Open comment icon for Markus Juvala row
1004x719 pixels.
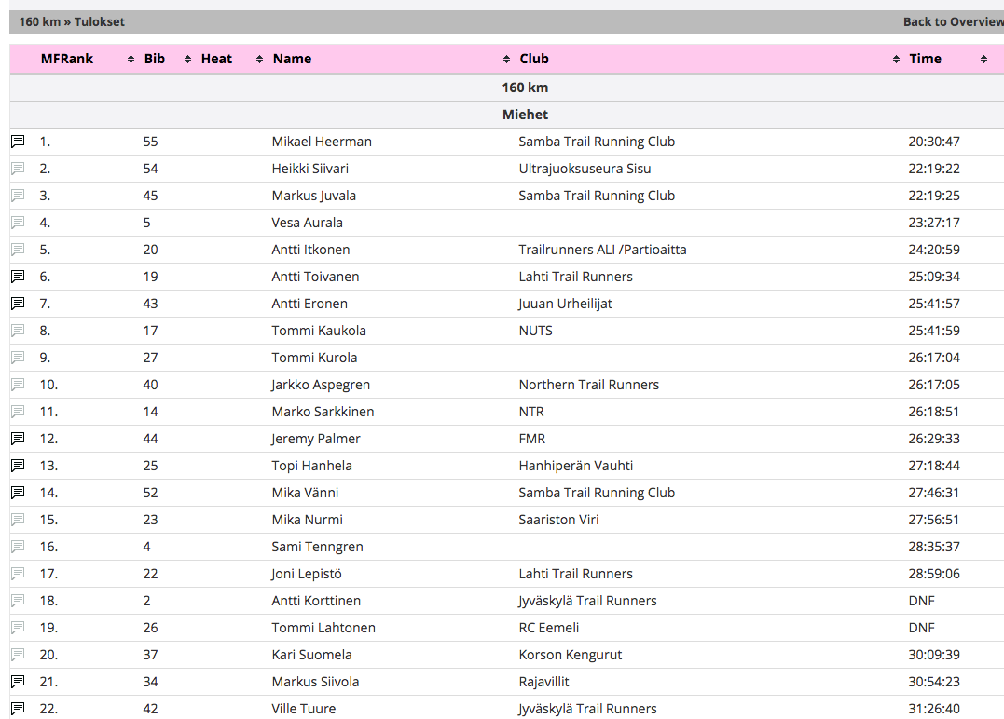(x=18, y=195)
